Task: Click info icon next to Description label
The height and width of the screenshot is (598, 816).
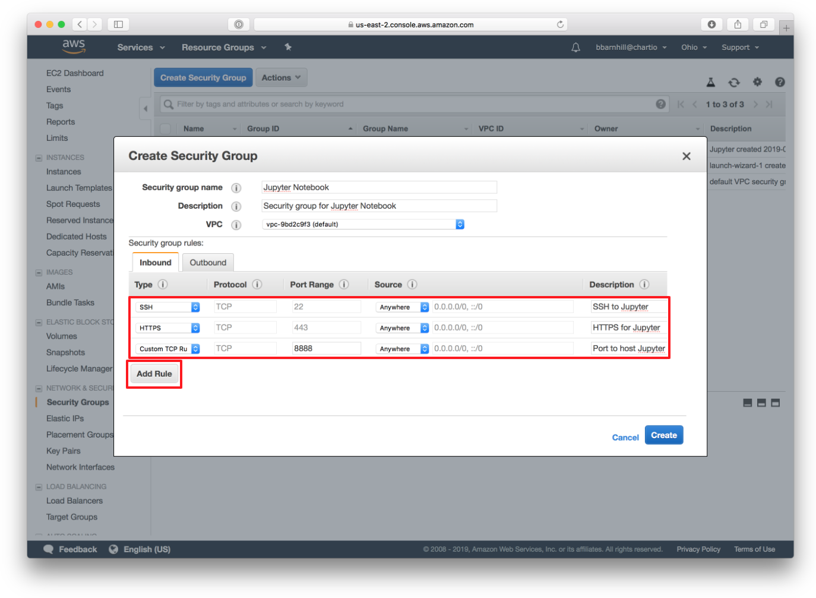Action: tap(236, 206)
